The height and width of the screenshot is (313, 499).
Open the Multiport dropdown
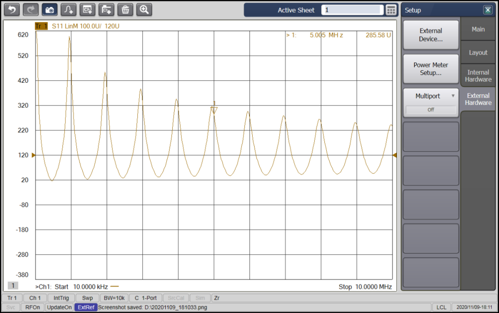(431, 96)
